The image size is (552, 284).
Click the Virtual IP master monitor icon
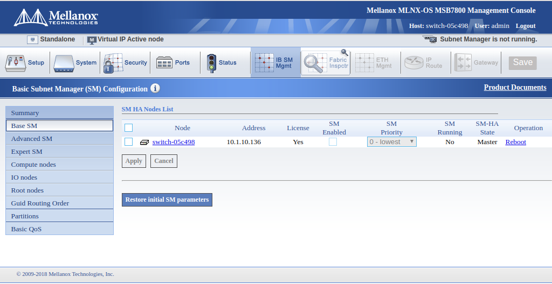pyautogui.click(x=92, y=40)
